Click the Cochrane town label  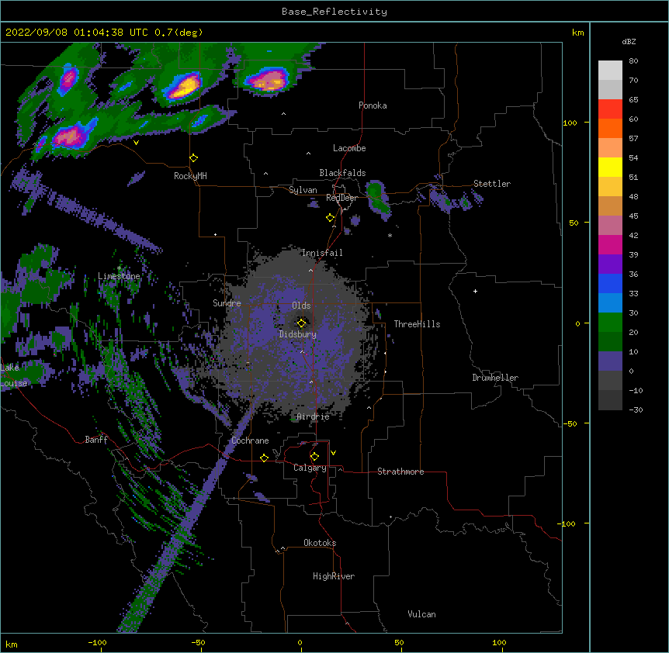pos(250,441)
